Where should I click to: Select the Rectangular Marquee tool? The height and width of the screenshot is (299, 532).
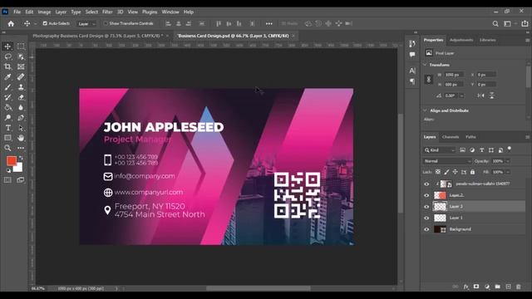(21, 47)
